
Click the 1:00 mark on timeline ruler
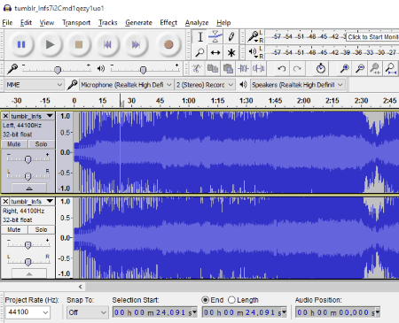pos(189,101)
